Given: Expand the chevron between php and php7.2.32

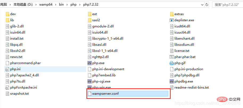Looking at the screenshot, I should click(80, 5).
